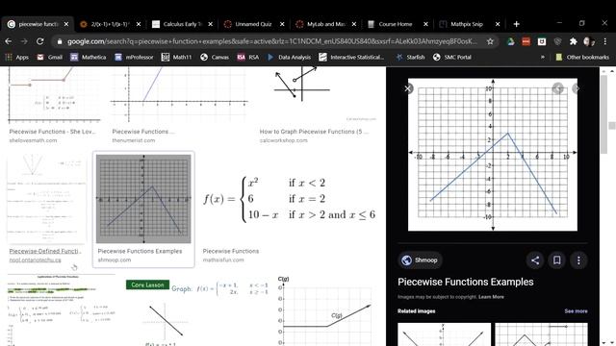
Task: Click the address bar URL field
Action: [271, 41]
